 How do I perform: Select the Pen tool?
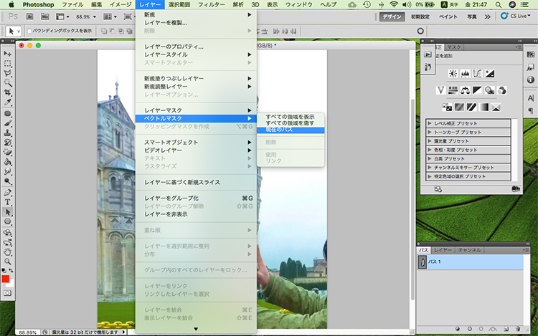pos(8,193)
